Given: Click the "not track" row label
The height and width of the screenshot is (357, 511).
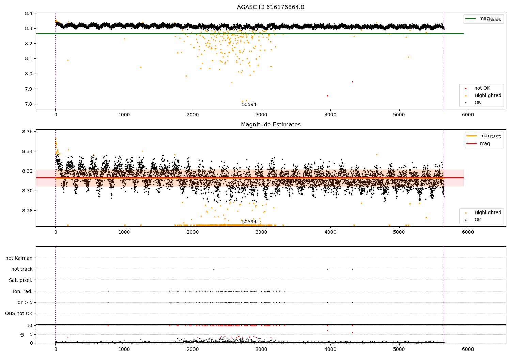Looking at the screenshot, I should point(22,269).
